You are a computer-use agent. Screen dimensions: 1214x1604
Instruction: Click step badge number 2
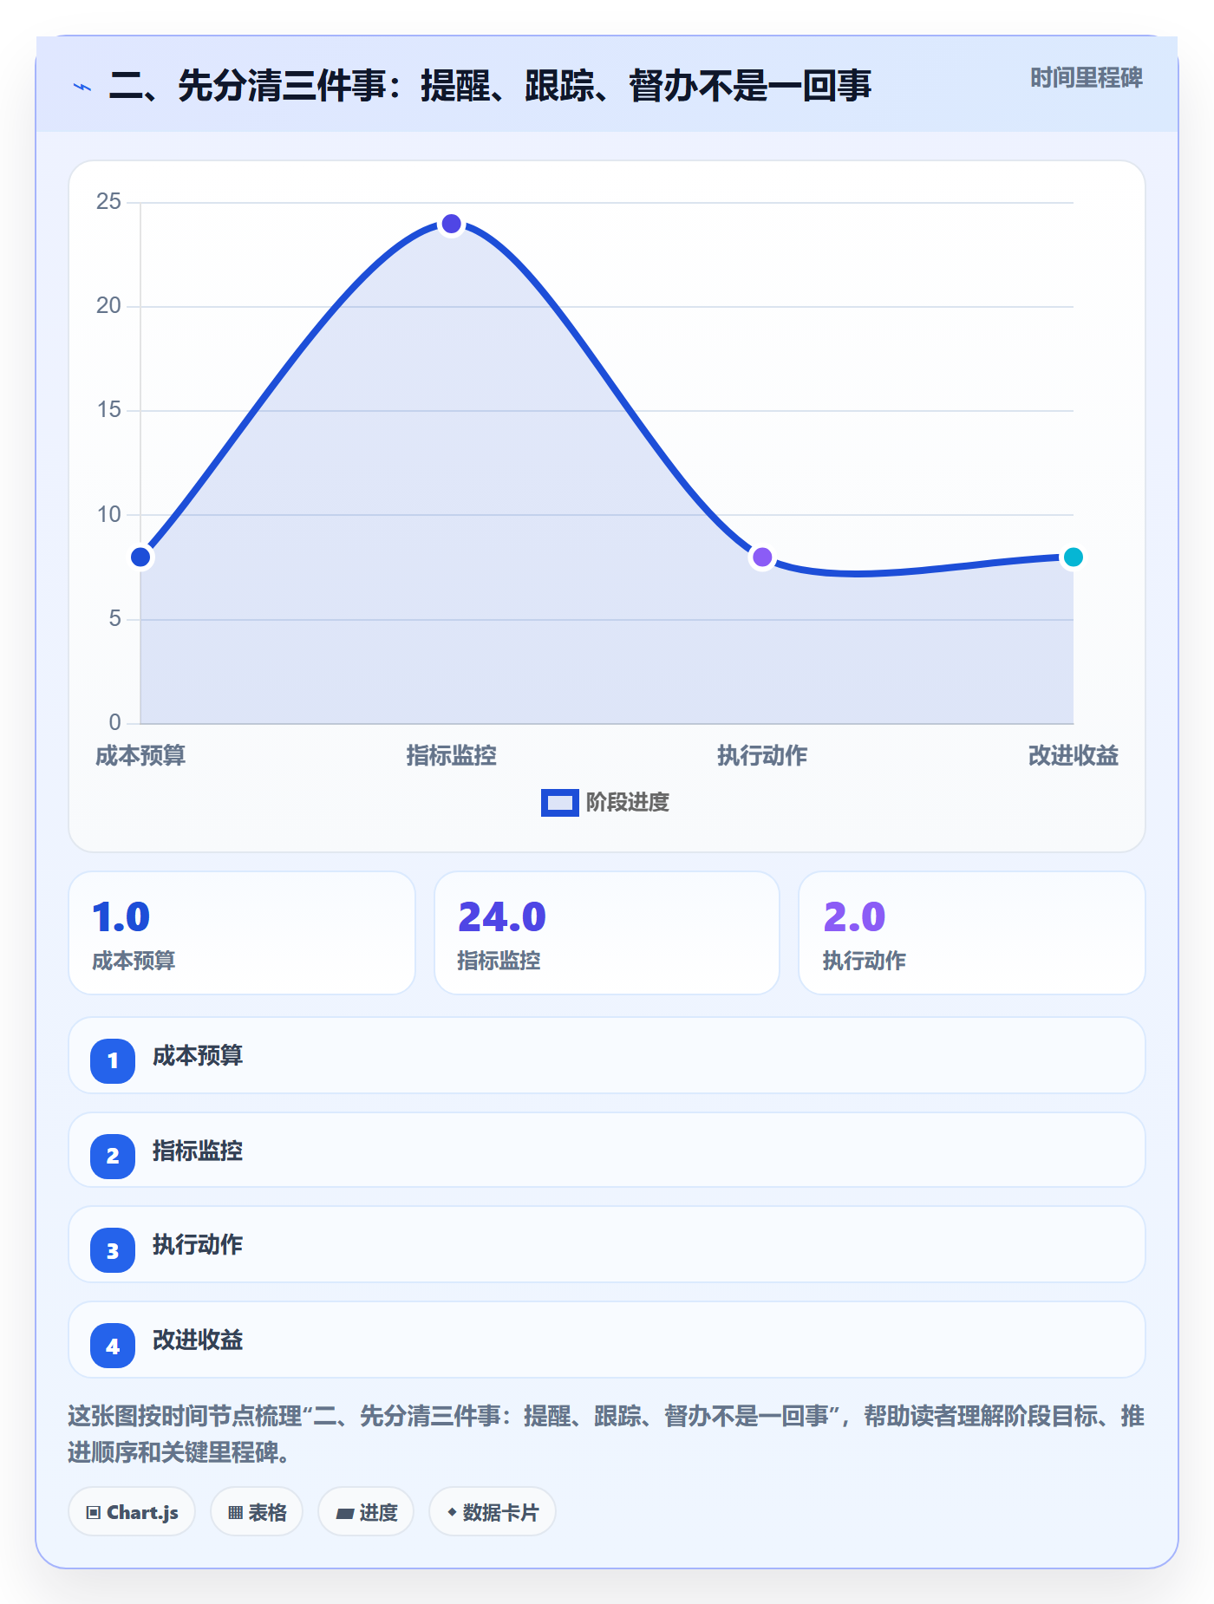[x=113, y=1156]
